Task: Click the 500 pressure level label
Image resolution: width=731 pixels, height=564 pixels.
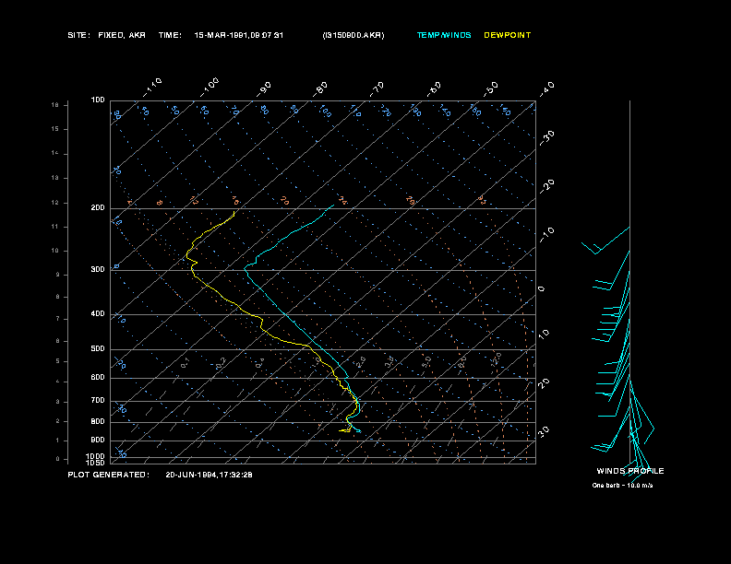Action: coord(98,349)
